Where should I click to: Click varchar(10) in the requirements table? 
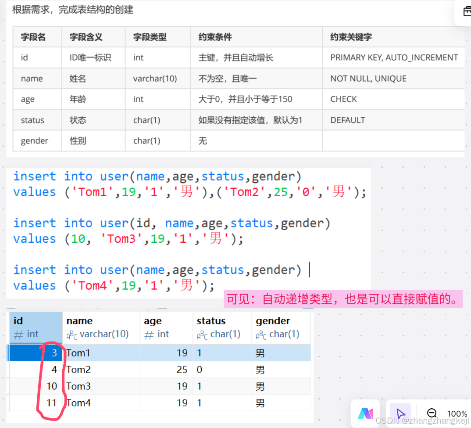pyautogui.click(x=158, y=79)
